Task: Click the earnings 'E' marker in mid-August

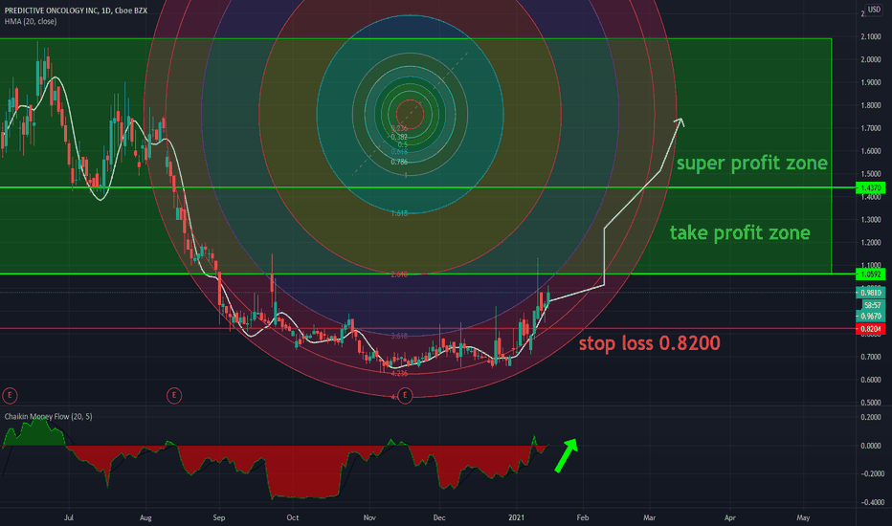Action: pyautogui.click(x=174, y=395)
